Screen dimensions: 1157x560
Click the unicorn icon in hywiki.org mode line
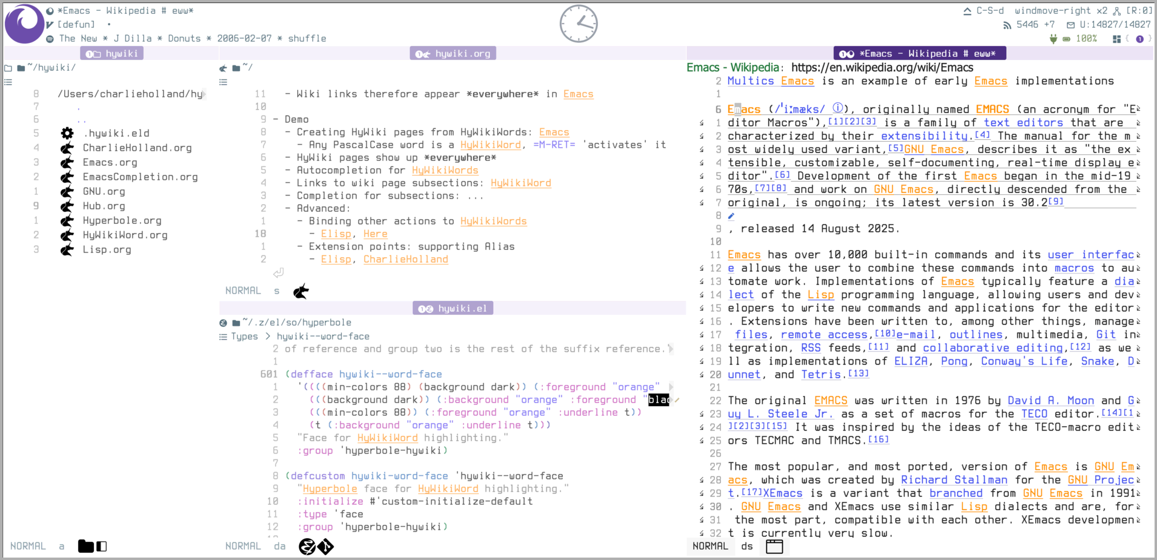tap(301, 291)
